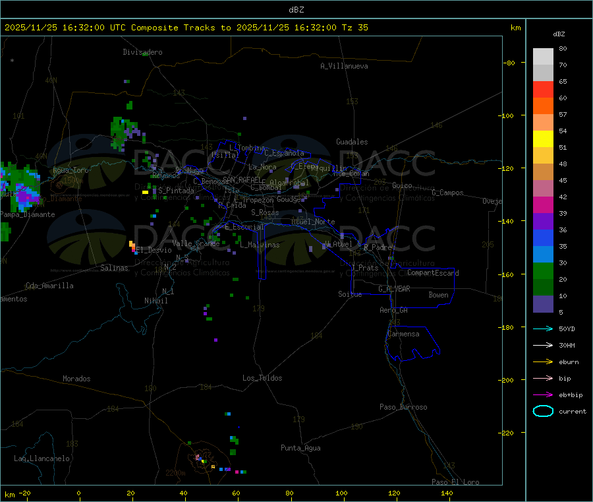Click the white 30HM arrow in legend
The image size is (593, 502).
click(543, 345)
